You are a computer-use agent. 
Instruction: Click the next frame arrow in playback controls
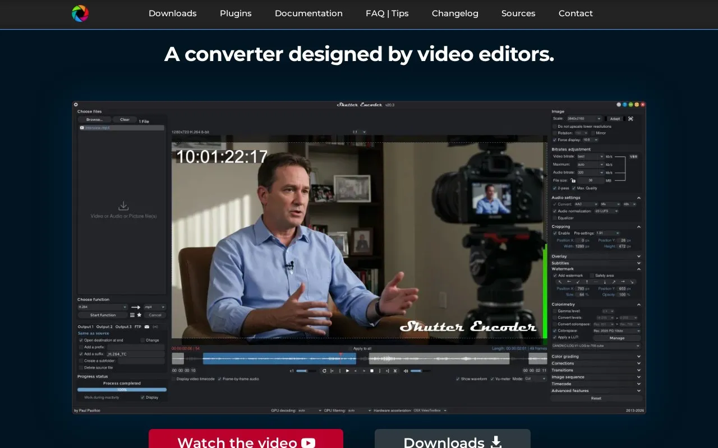[363, 371]
